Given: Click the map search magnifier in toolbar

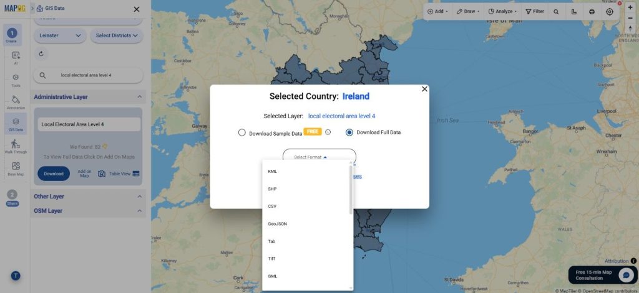Looking at the screenshot, I should click(556, 12).
